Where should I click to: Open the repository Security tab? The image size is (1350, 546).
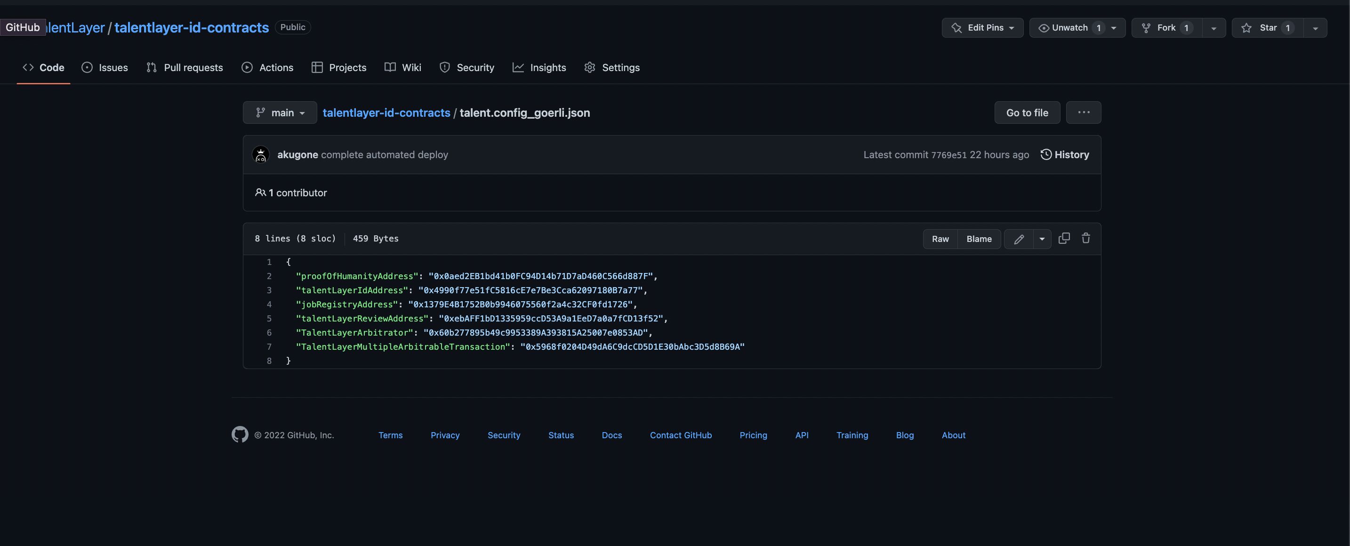pos(467,68)
